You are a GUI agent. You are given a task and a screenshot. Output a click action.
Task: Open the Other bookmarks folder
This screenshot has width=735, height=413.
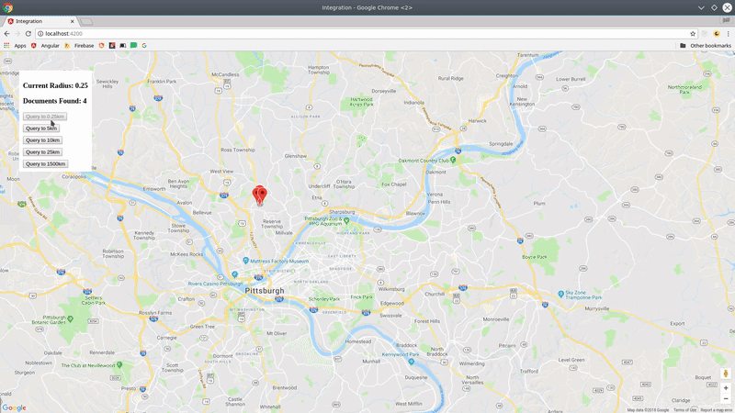tap(706, 45)
